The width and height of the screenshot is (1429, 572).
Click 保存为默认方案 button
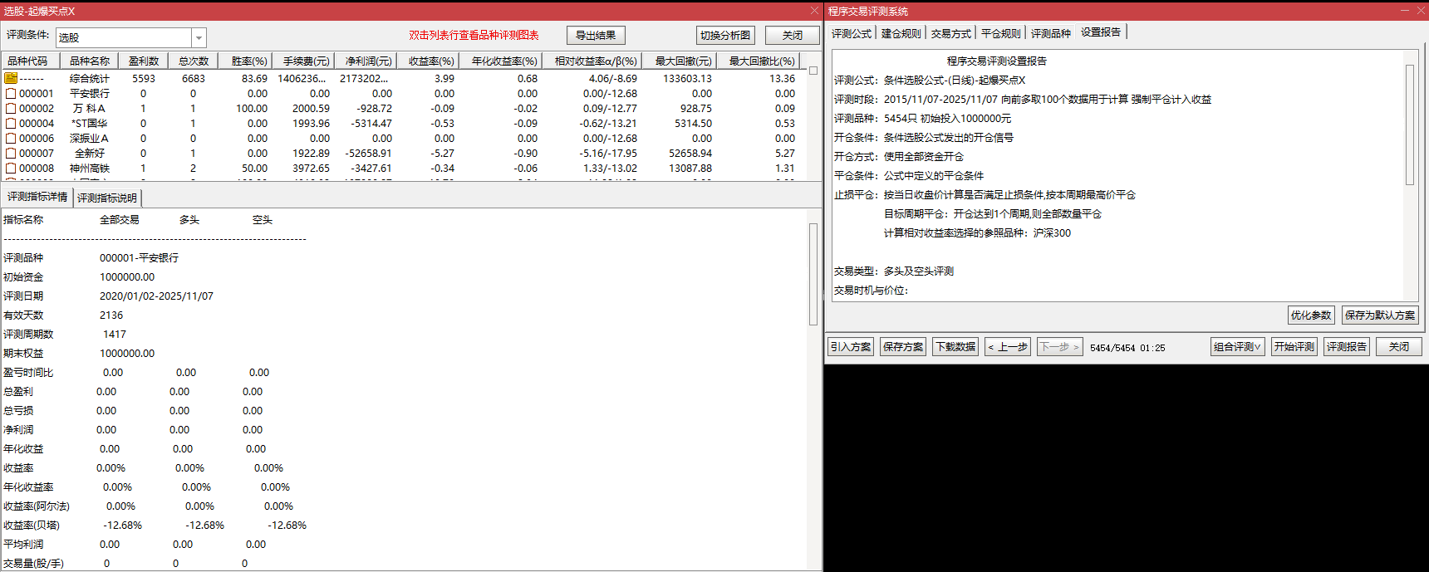[x=1380, y=315]
